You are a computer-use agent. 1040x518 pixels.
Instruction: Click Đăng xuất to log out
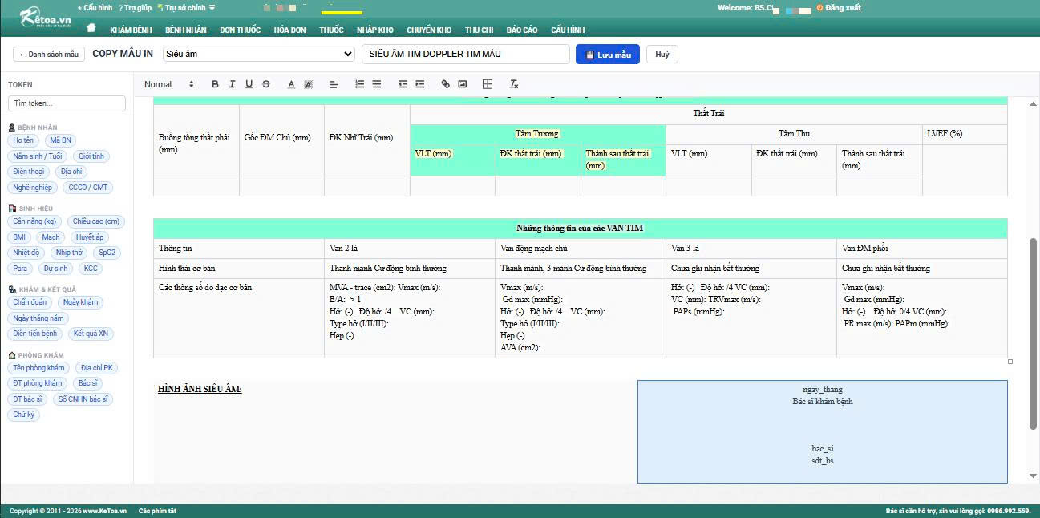(837, 8)
